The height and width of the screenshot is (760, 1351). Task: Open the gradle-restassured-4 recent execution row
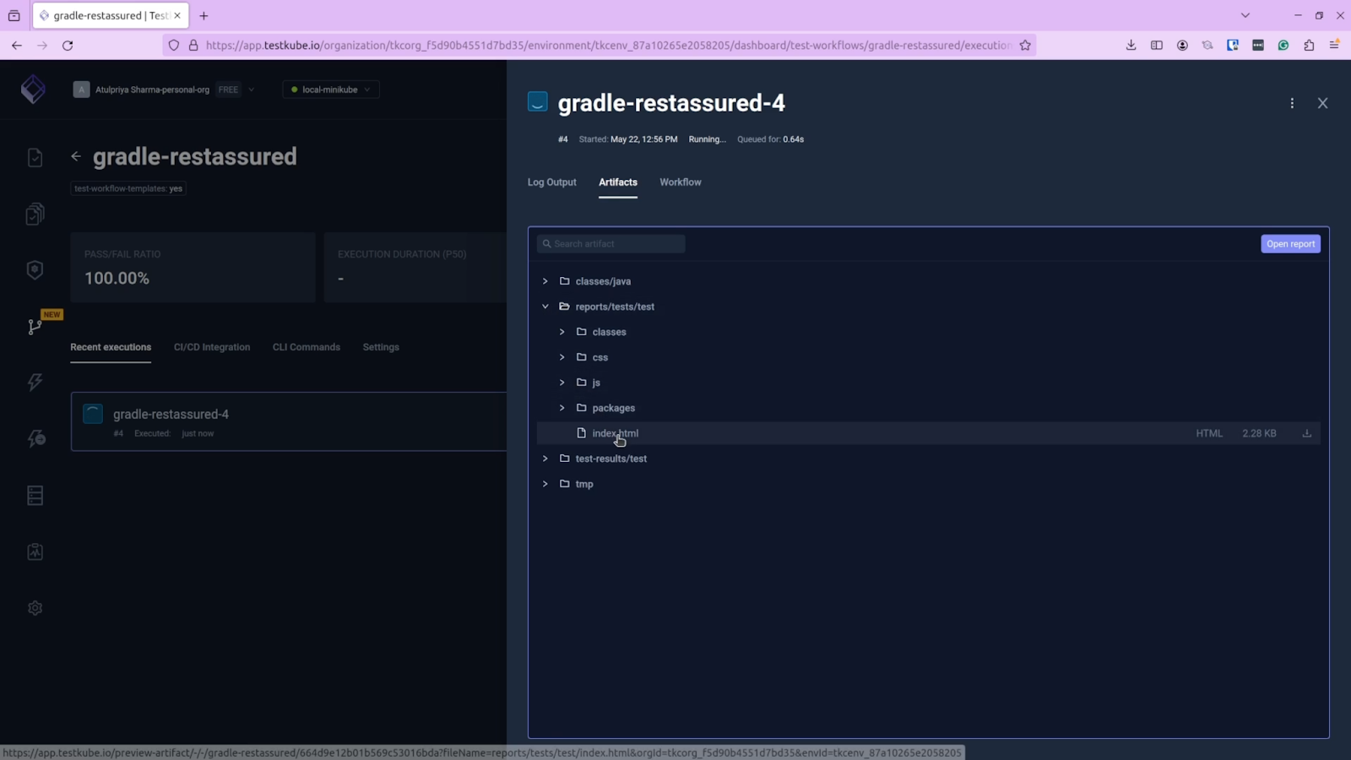289,421
